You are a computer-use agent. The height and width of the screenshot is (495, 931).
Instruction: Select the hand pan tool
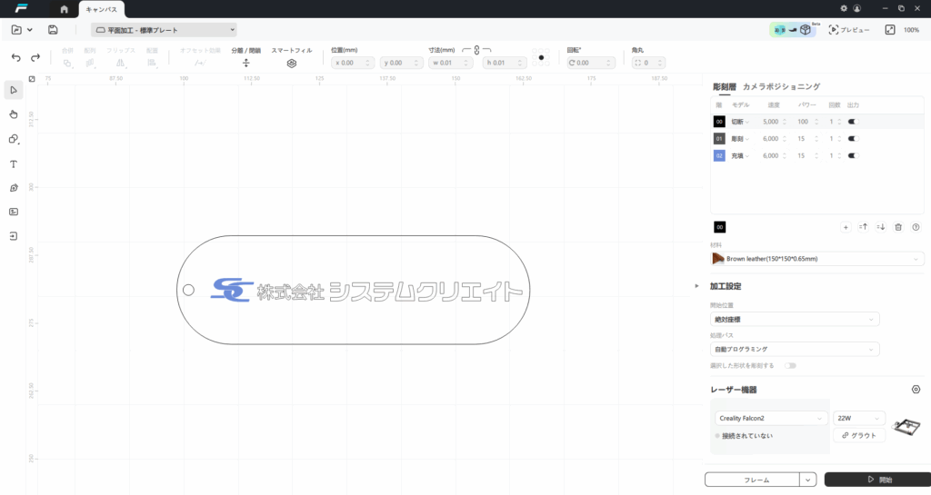[x=14, y=114]
